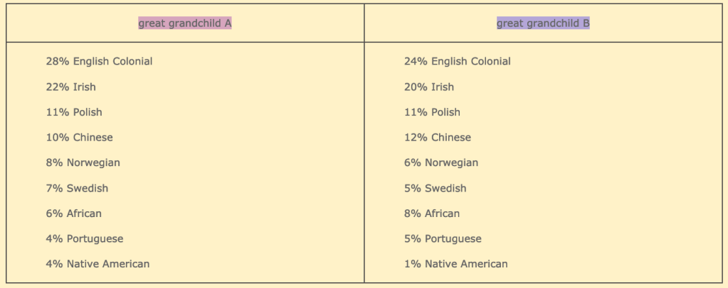
Task: Click the 'great grandchild A' header
Action: pyautogui.click(x=185, y=23)
